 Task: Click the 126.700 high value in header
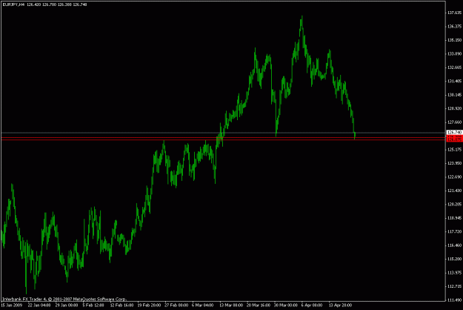coord(50,4)
